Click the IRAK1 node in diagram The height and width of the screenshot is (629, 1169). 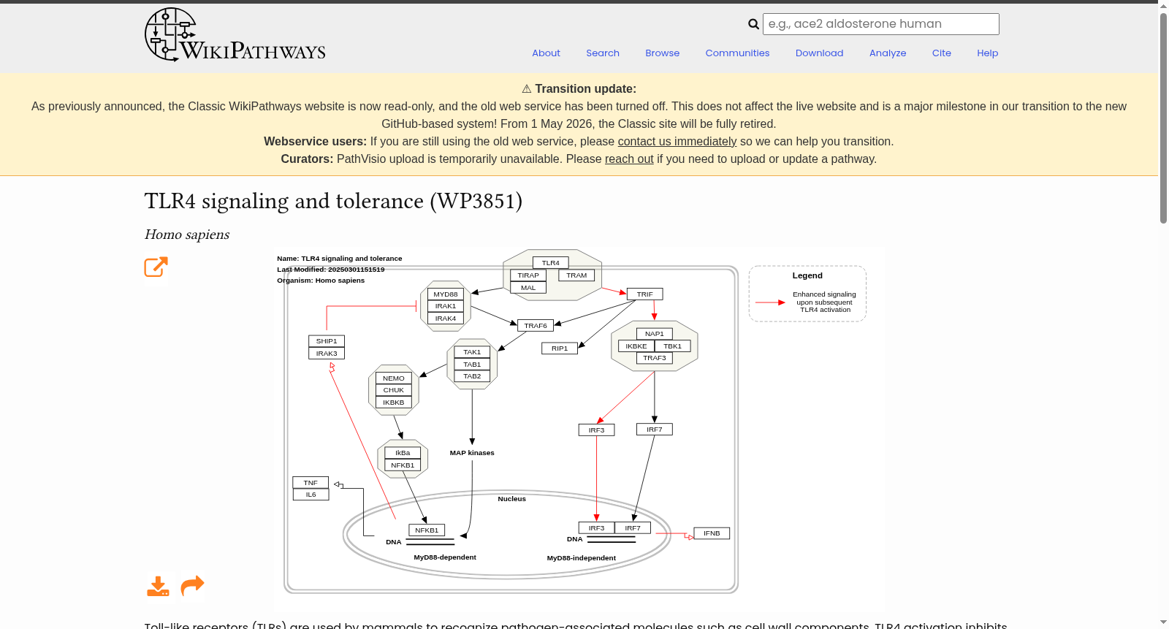click(446, 306)
